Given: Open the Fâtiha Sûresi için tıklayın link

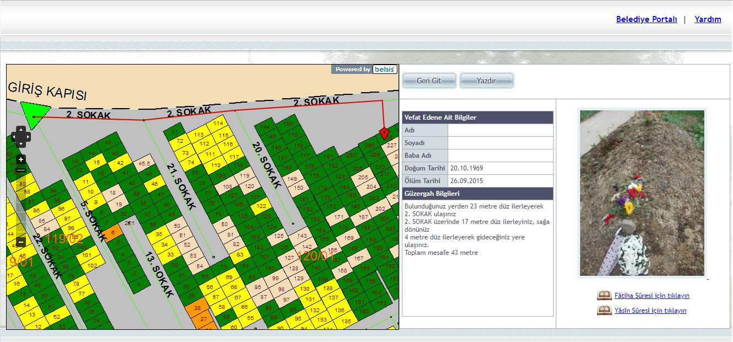Looking at the screenshot, I should click(x=652, y=296).
